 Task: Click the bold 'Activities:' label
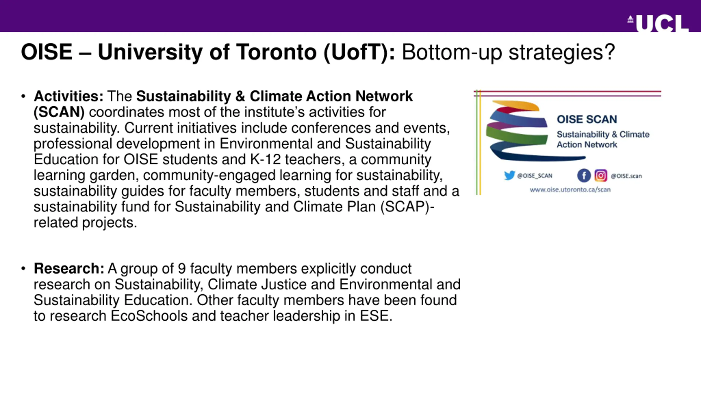point(68,96)
